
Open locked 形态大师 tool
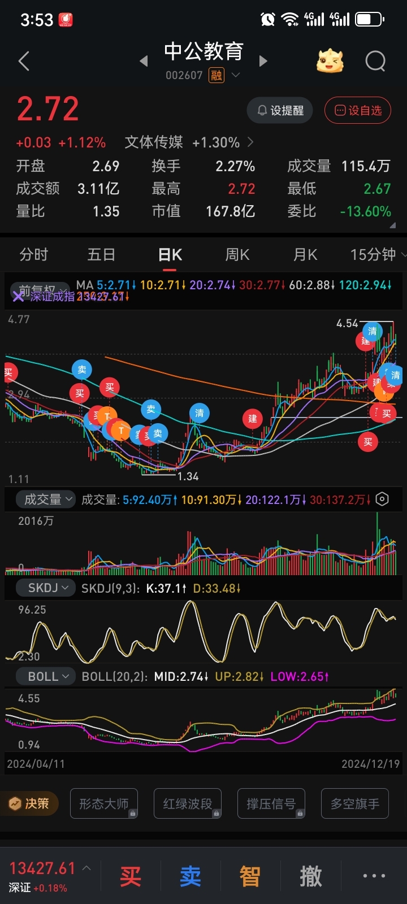click(104, 803)
